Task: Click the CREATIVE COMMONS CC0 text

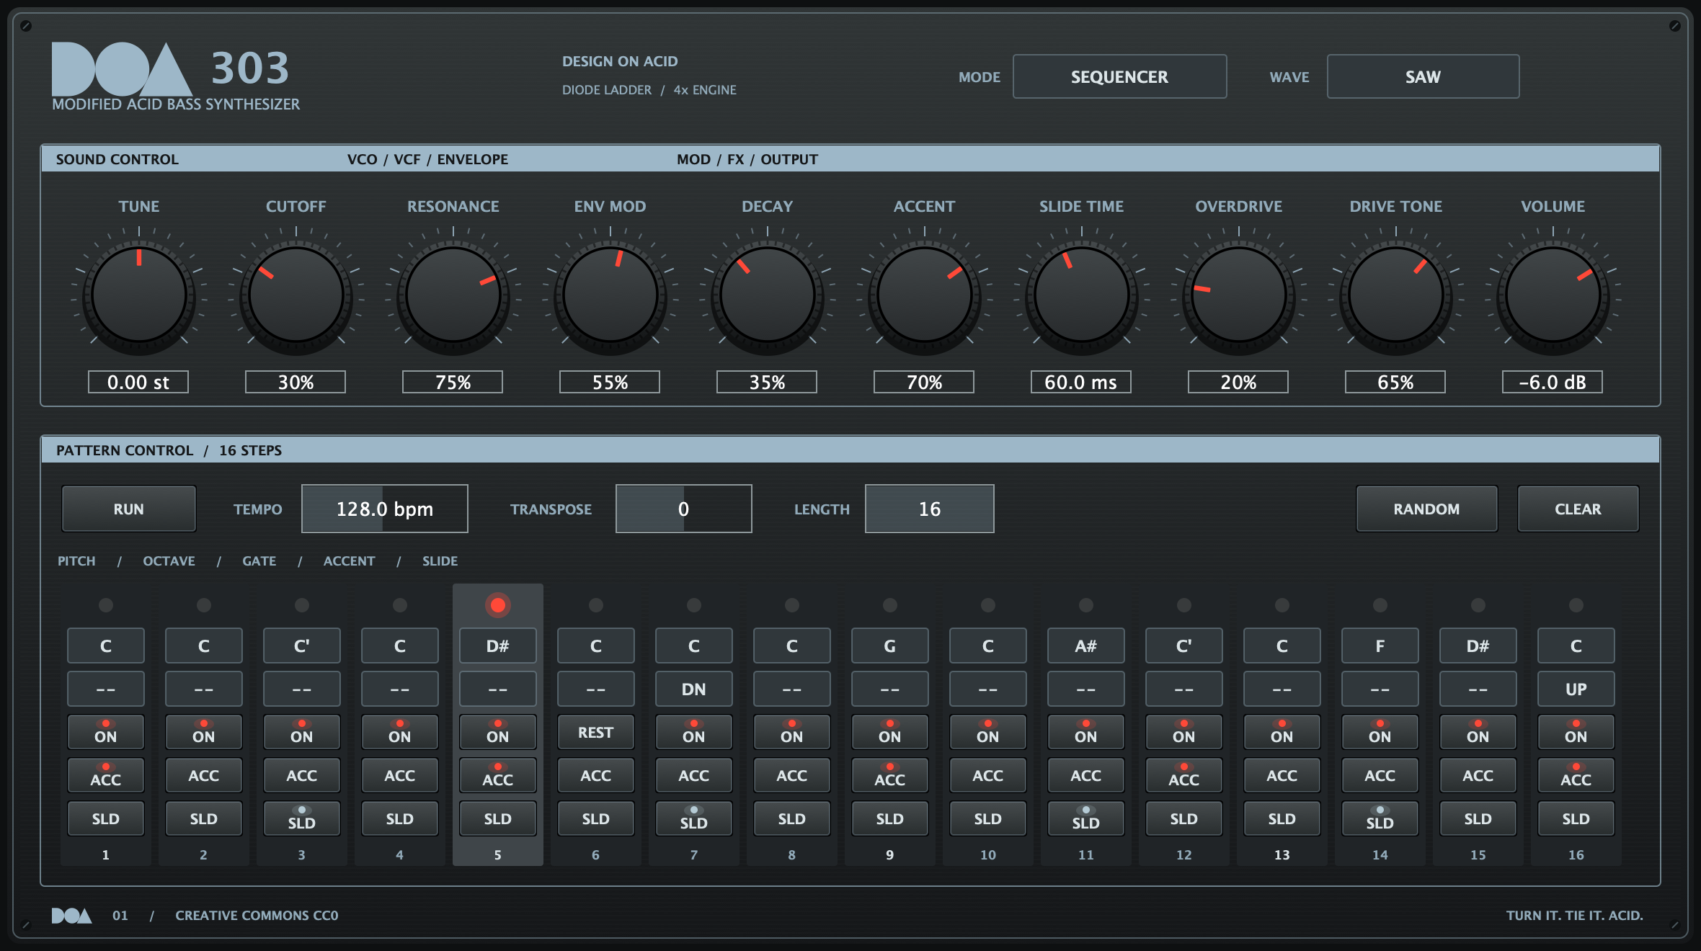Action: pyautogui.click(x=257, y=915)
